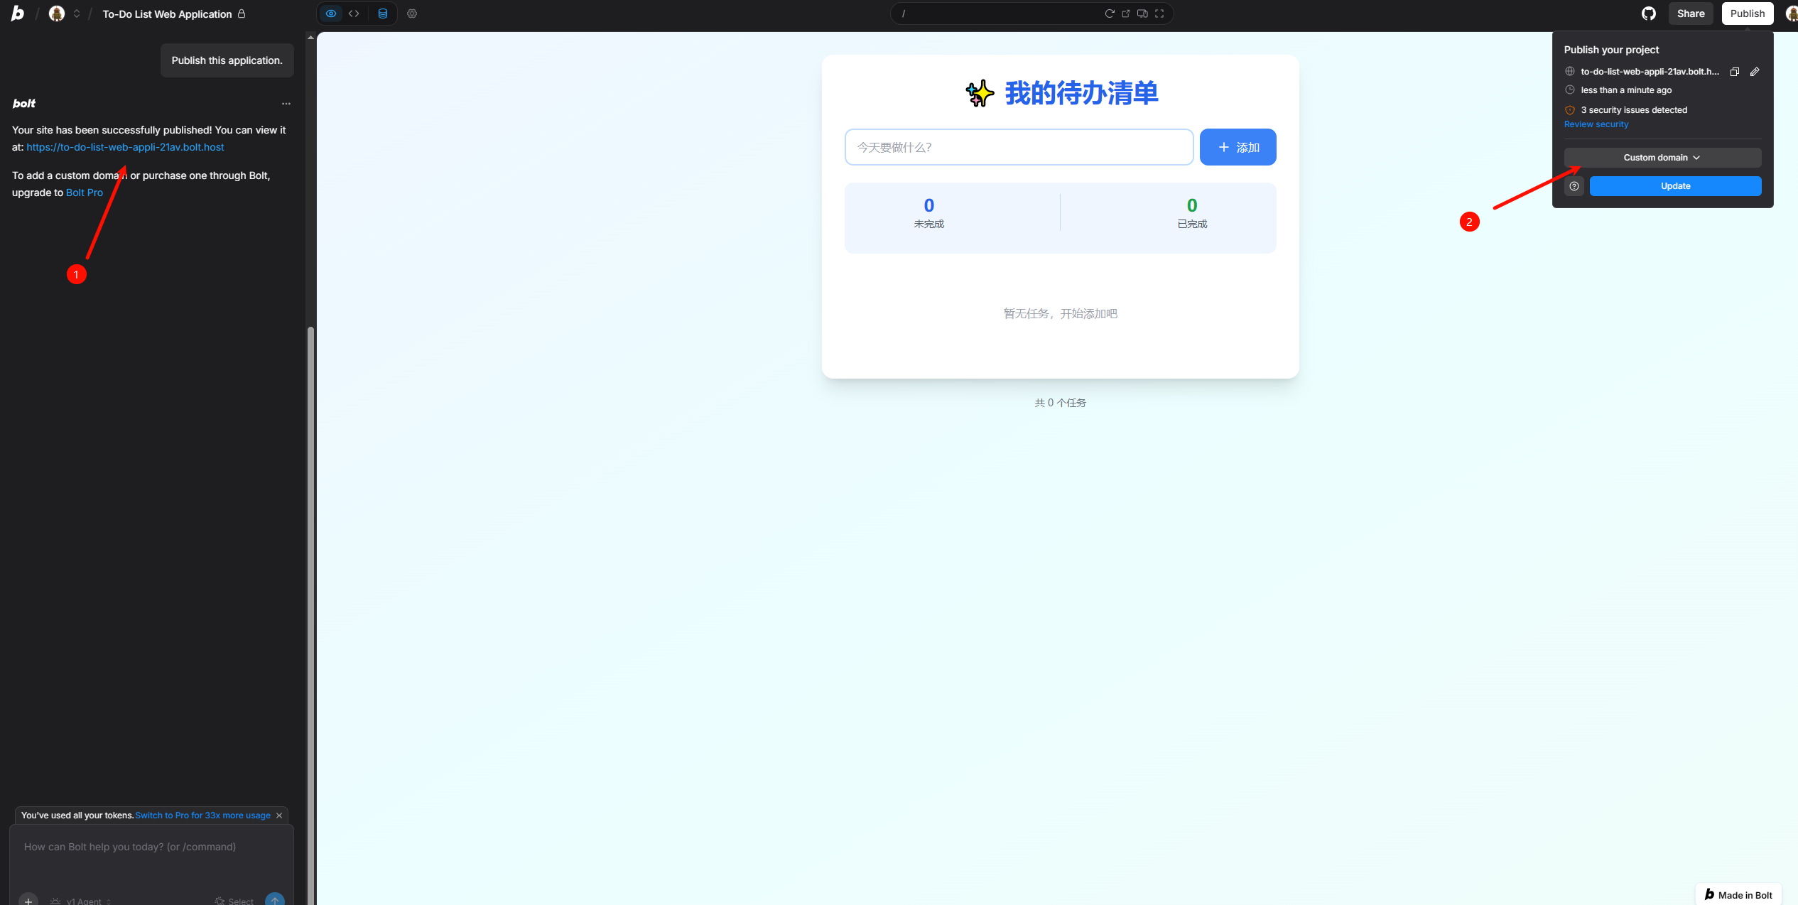Open workspace switcher chevrons beside avatar
Viewport: 1798px width, 905px height.
pos(77,13)
